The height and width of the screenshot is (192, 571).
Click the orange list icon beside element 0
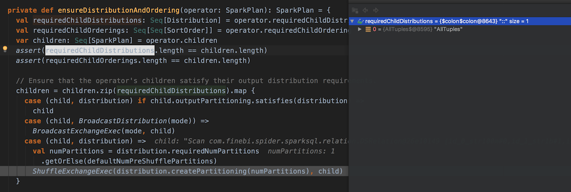(368, 30)
